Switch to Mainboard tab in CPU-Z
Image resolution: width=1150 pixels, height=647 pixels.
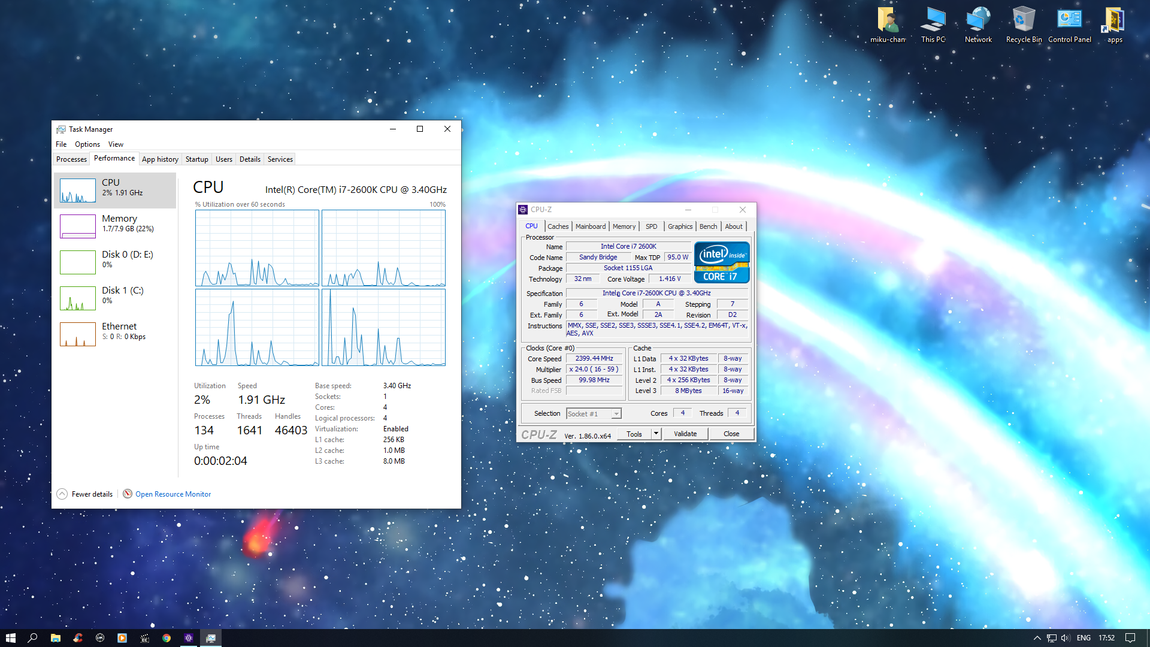point(591,226)
